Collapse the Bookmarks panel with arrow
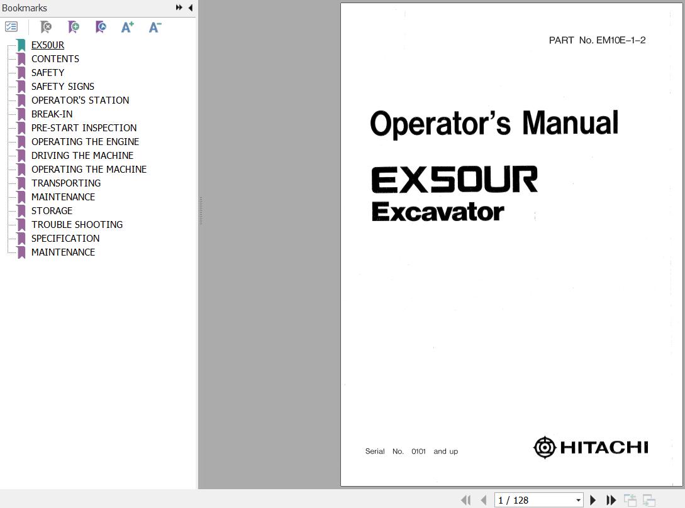 (191, 8)
